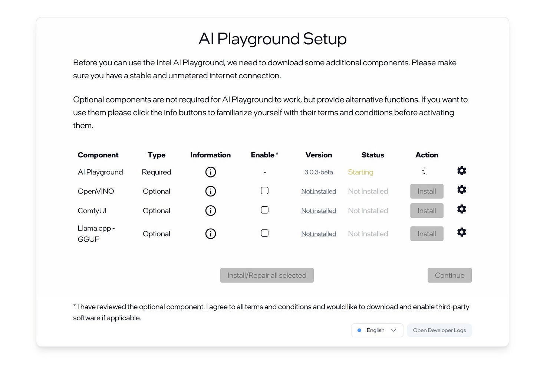
Task: Click the 'Optional' type in OpenVINO row
Action: click(157, 192)
